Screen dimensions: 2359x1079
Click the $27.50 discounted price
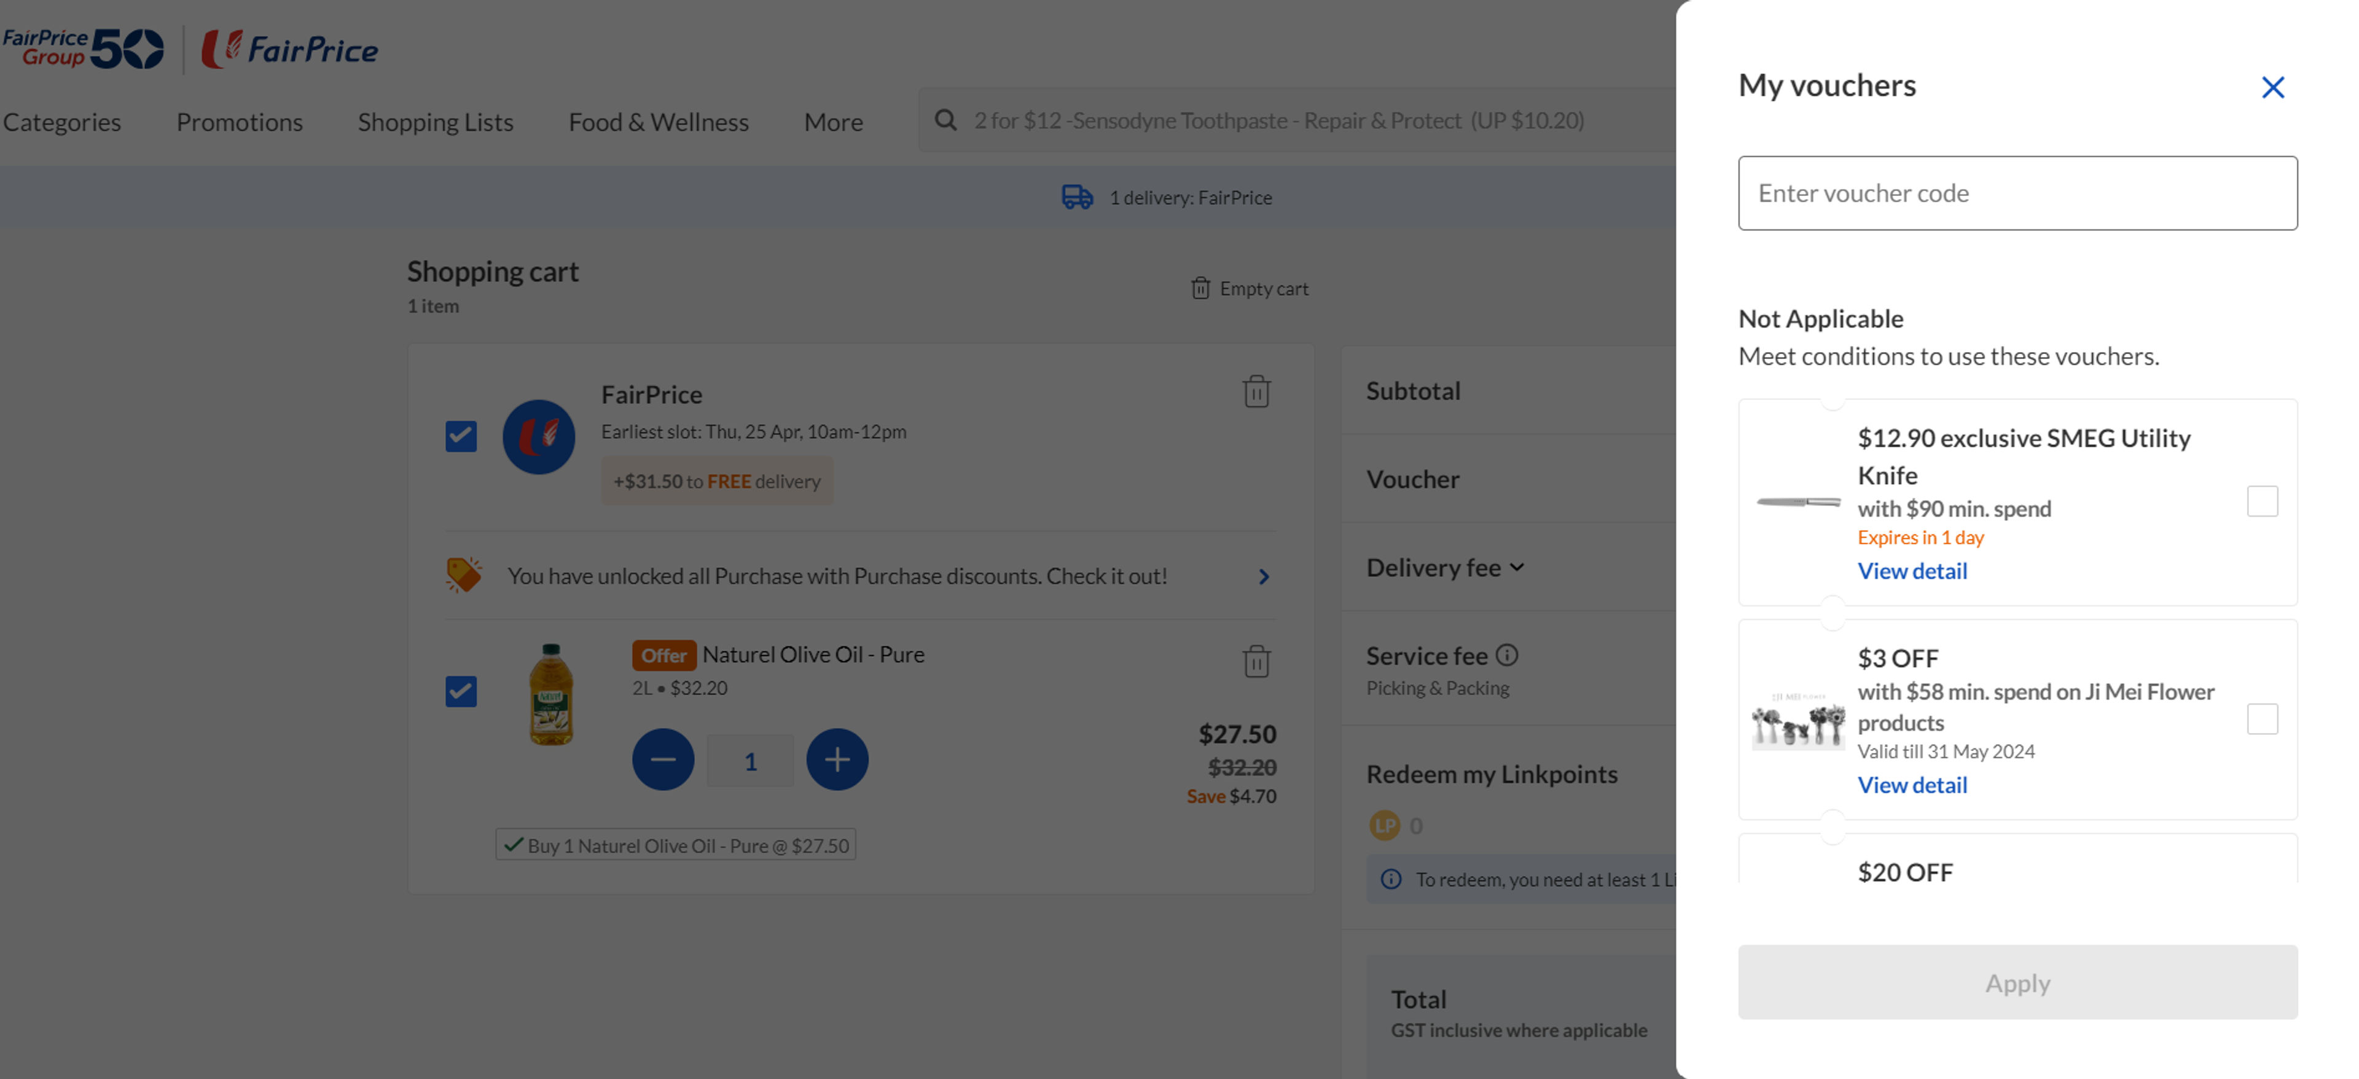click(1237, 734)
